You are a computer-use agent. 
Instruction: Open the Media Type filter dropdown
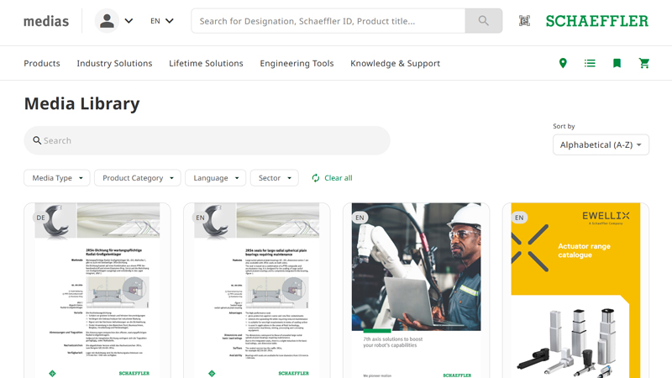[57, 178]
